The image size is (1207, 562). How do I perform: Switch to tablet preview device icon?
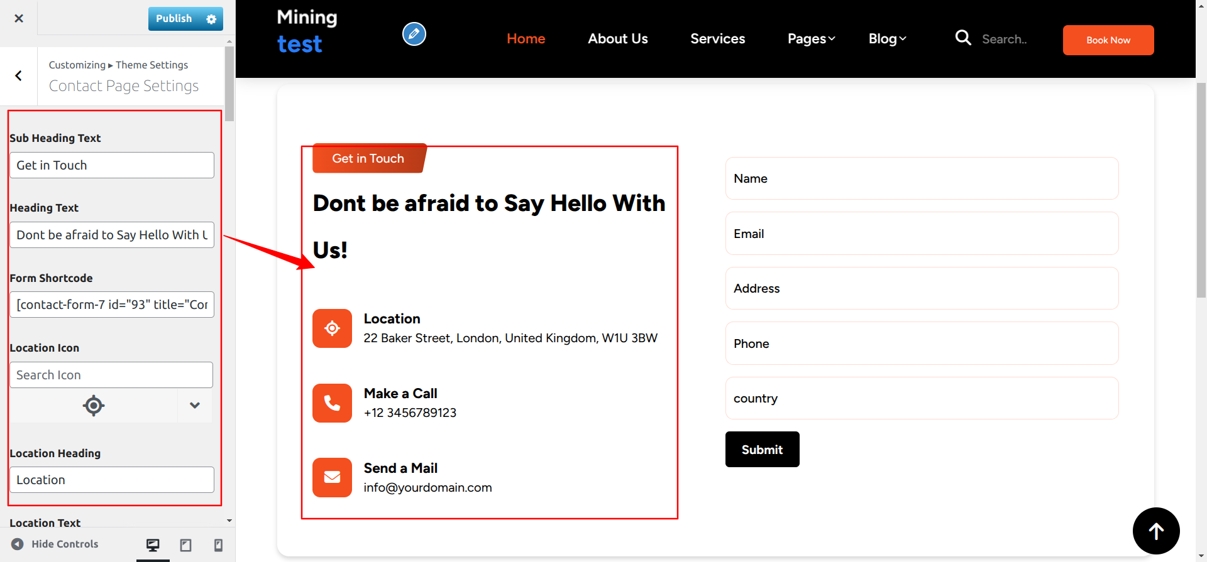185,544
